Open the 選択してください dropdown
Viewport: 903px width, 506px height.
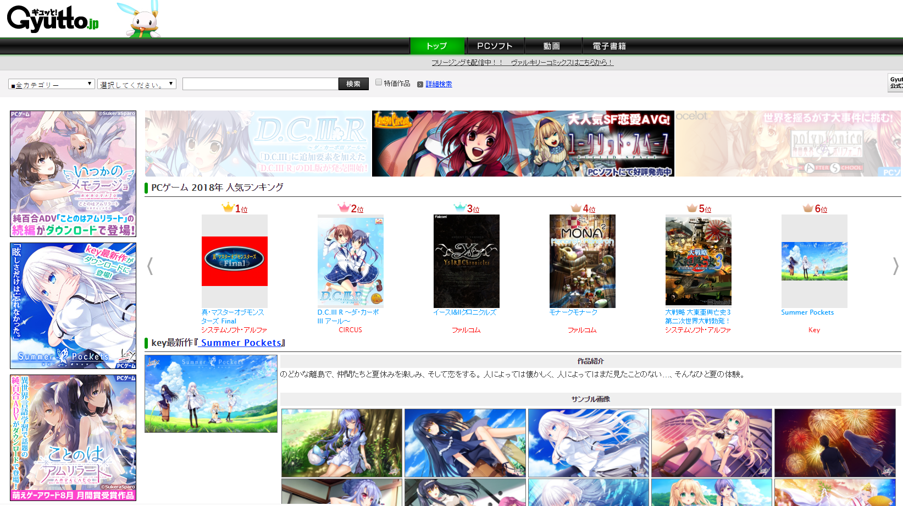click(137, 84)
